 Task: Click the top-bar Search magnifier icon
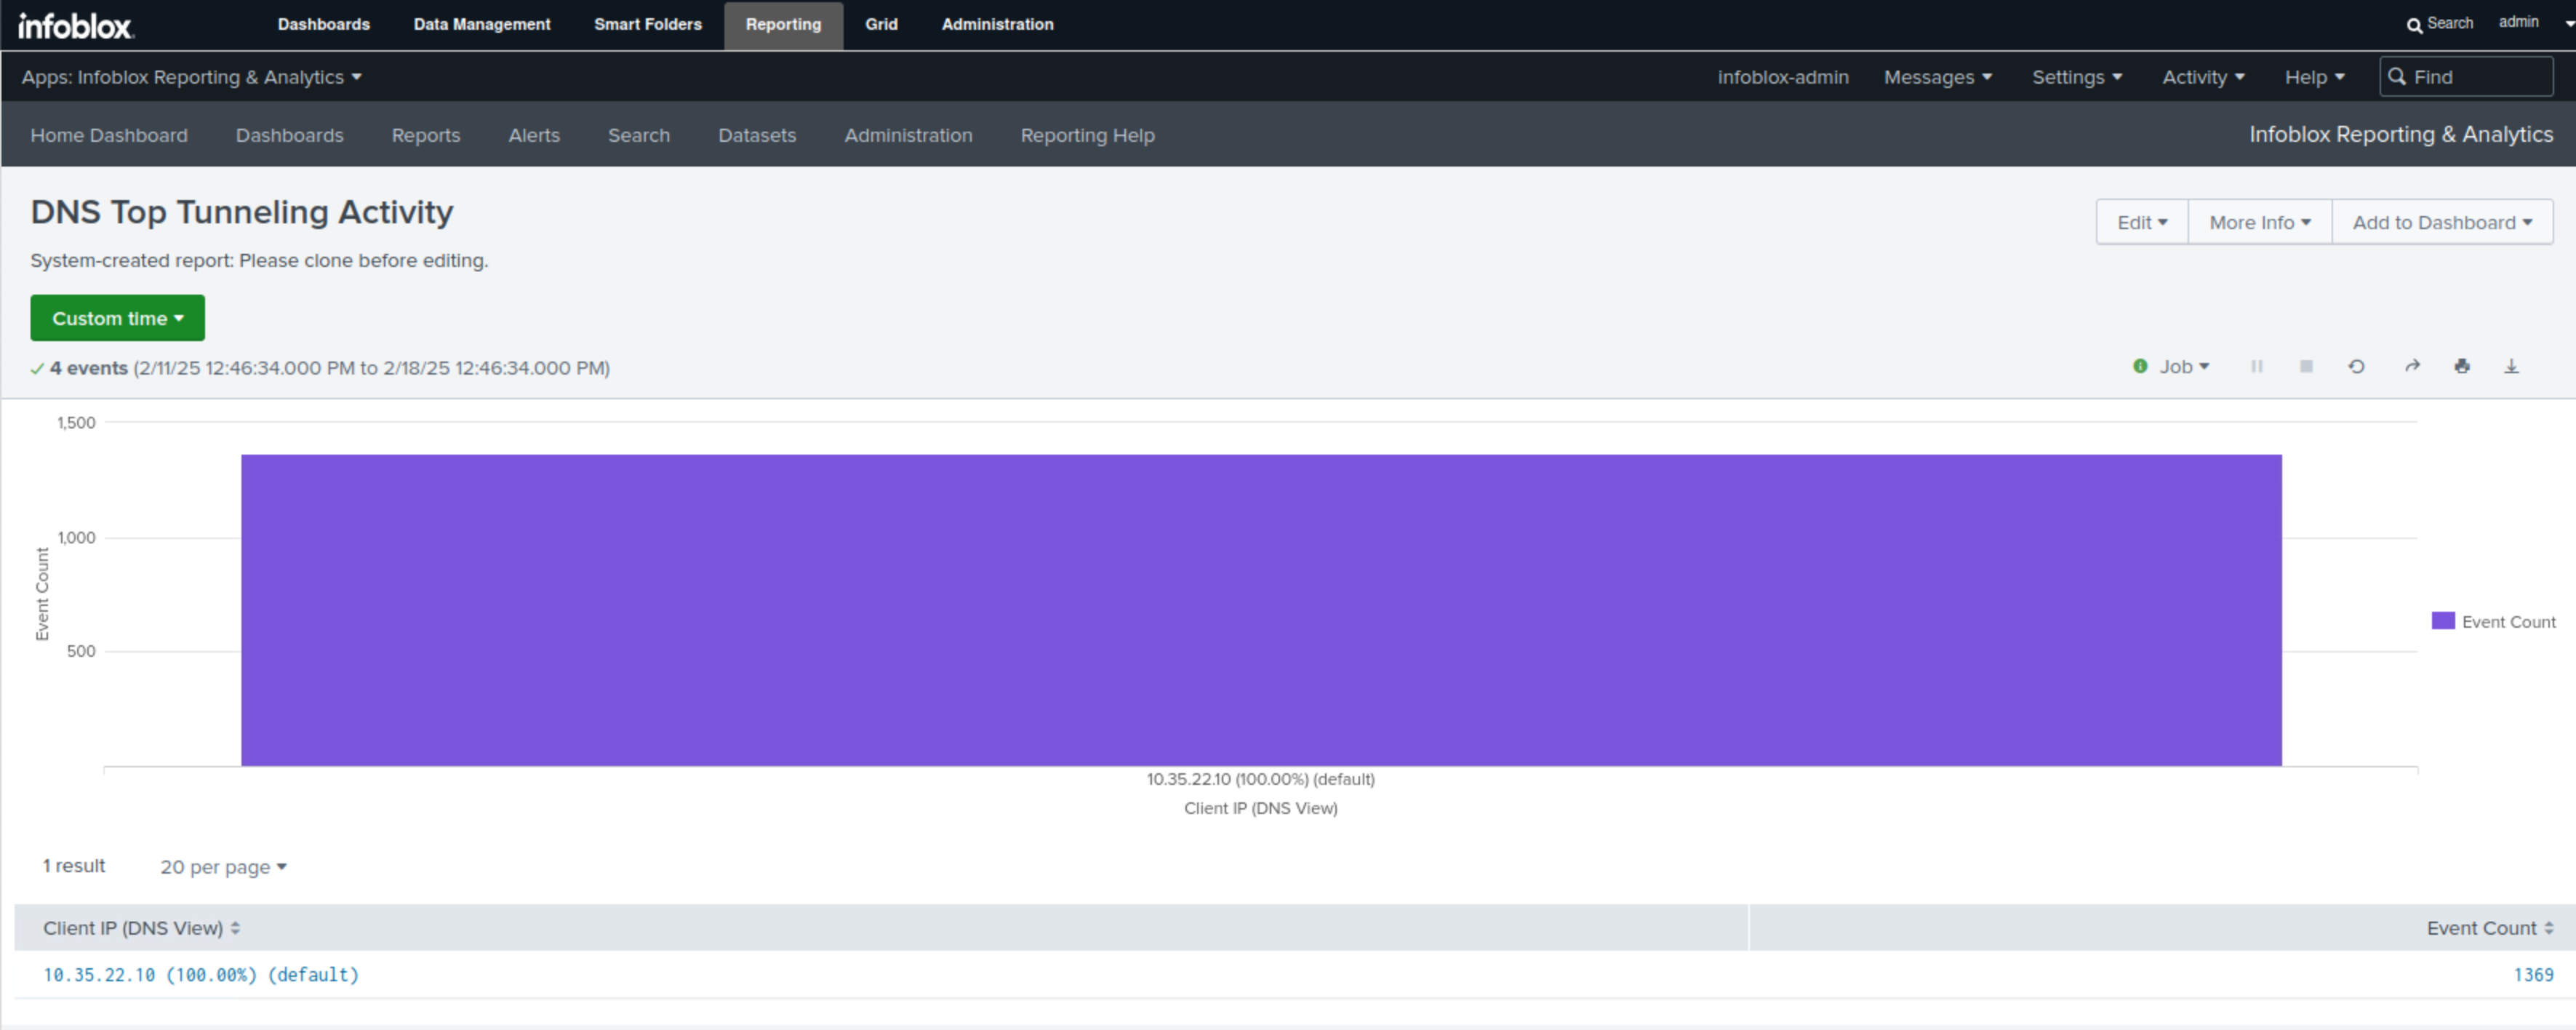pos(2414,25)
